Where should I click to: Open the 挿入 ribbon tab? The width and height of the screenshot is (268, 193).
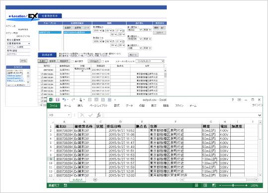pos(80,106)
